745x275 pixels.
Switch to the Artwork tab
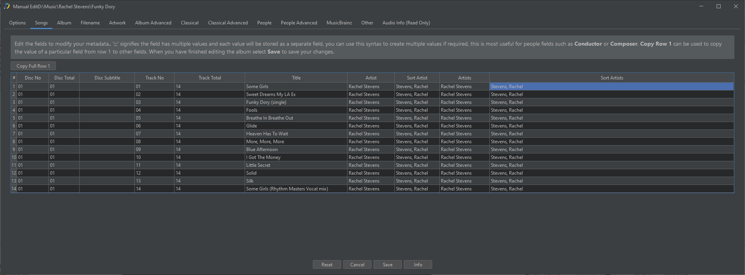[x=117, y=23]
